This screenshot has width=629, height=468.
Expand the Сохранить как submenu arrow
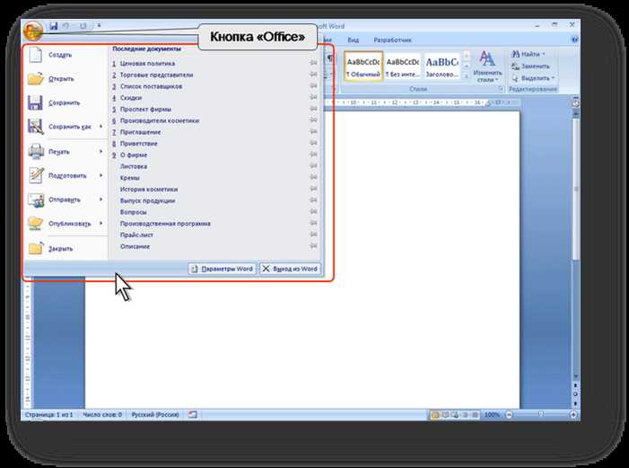(x=101, y=127)
